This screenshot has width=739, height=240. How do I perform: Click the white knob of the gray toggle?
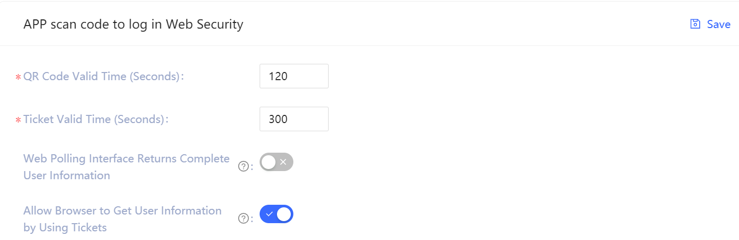click(x=269, y=162)
